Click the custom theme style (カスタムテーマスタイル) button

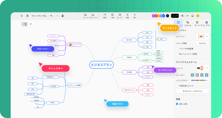coord(192,91)
